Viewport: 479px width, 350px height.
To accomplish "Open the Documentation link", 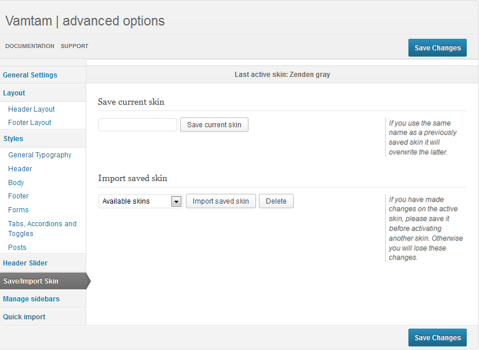I will [30, 46].
